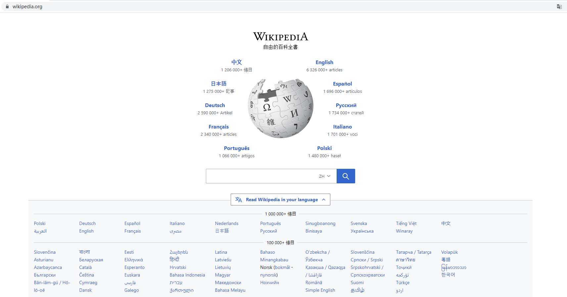Select Latina in the language list
Image resolution: width=567 pixels, height=297 pixels.
[221, 252]
